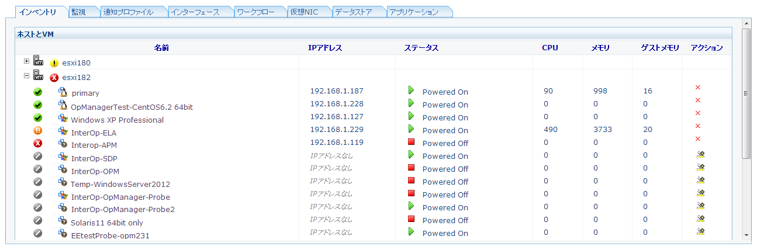Click CPU value 490 for InterOp-ELA

click(x=551, y=129)
